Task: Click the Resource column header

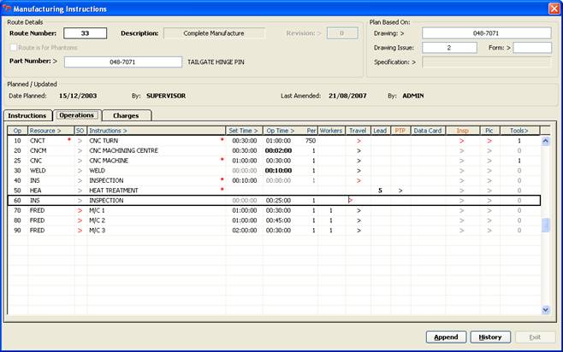Action: [x=50, y=131]
